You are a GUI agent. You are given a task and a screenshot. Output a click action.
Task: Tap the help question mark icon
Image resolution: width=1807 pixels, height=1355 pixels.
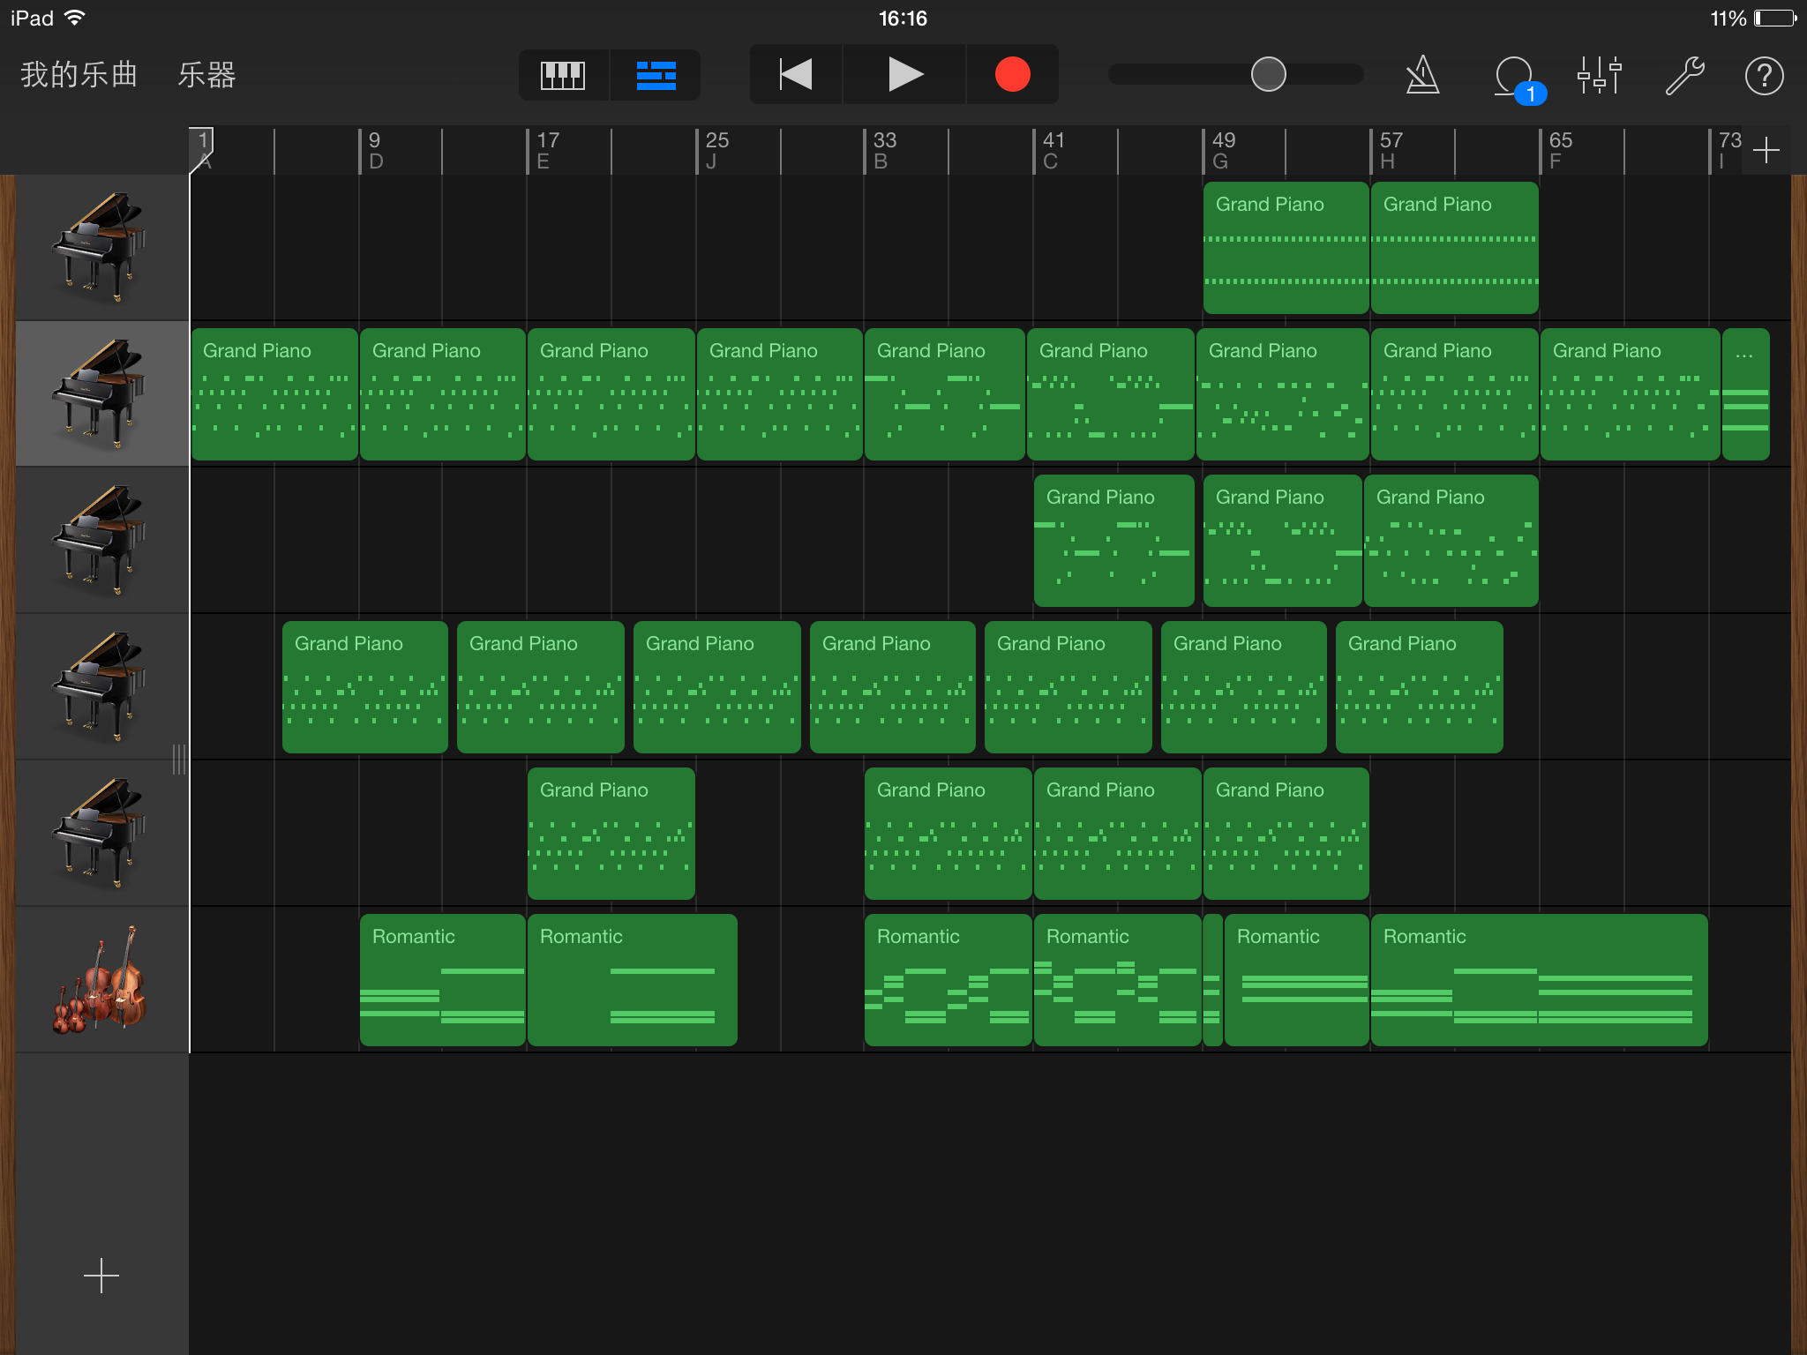(1764, 76)
